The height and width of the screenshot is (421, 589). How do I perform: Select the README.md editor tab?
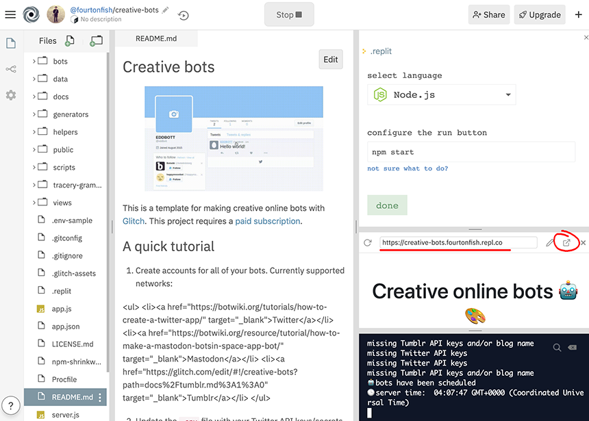point(156,38)
